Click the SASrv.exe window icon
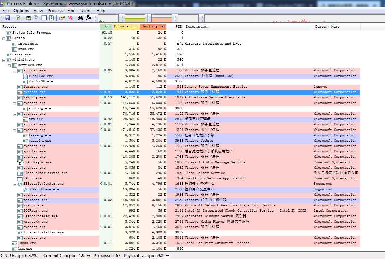 (x=20, y=179)
